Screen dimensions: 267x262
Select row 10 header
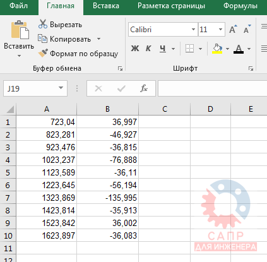click(8, 235)
